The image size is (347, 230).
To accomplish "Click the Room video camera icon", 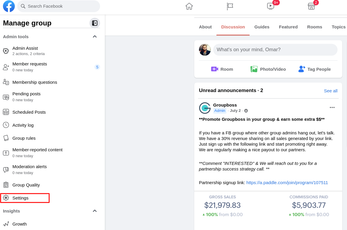I will coord(214,69).
